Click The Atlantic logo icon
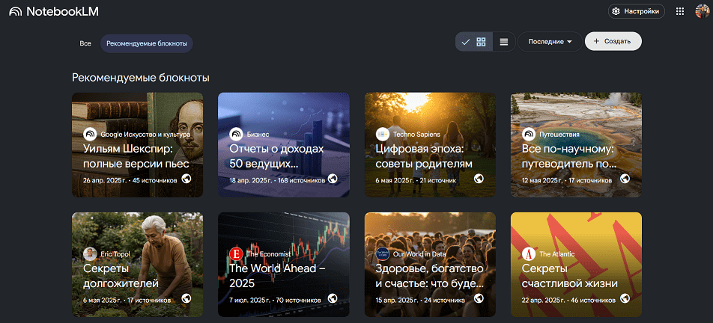The width and height of the screenshot is (713, 323). tap(529, 253)
